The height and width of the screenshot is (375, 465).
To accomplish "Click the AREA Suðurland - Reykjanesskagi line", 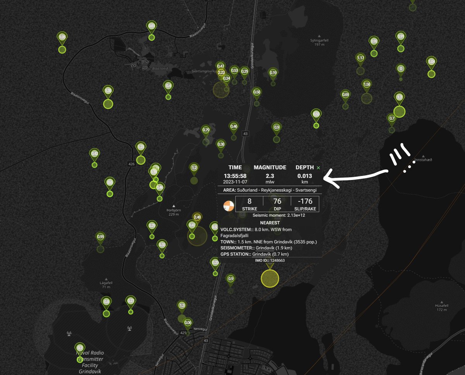I will tap(270, 190).
